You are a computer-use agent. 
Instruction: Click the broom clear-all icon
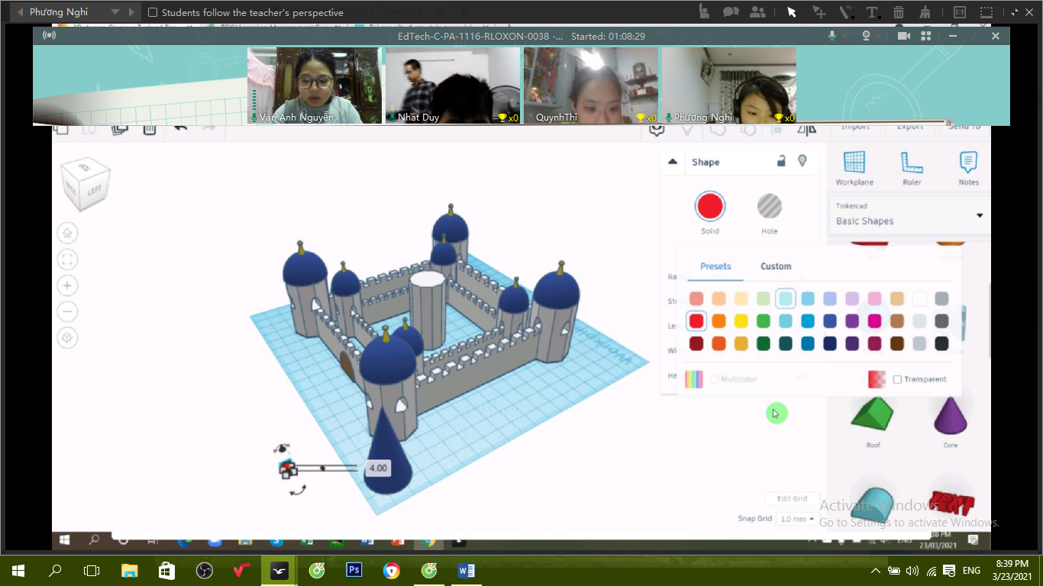(925, 12)
